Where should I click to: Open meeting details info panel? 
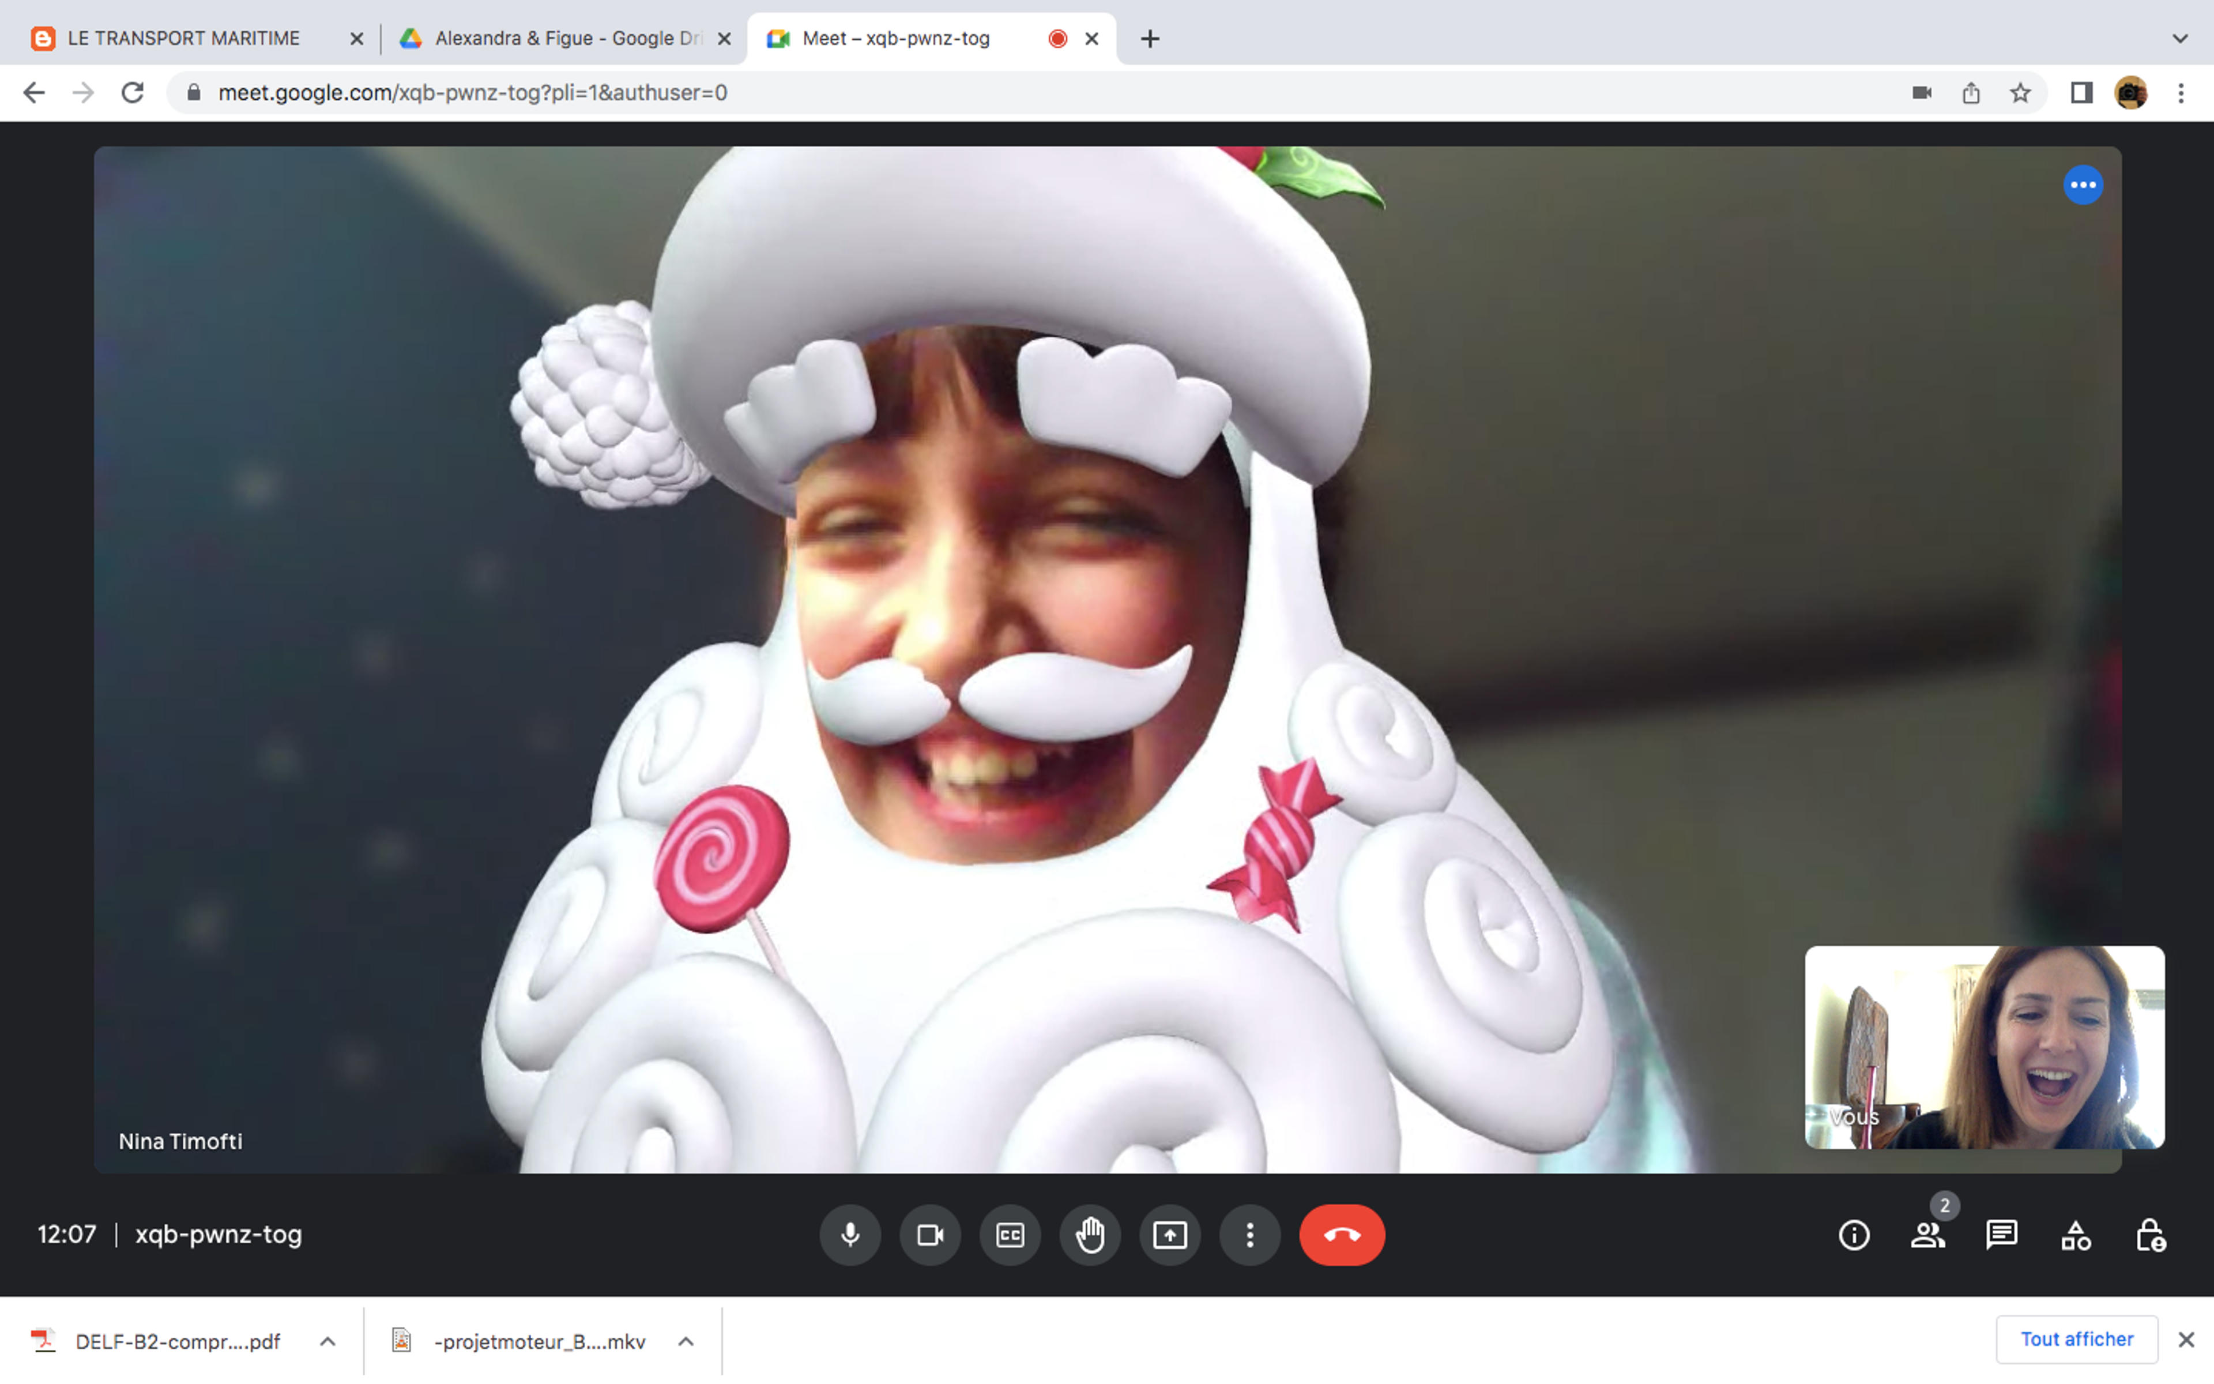[1854, 1236]
